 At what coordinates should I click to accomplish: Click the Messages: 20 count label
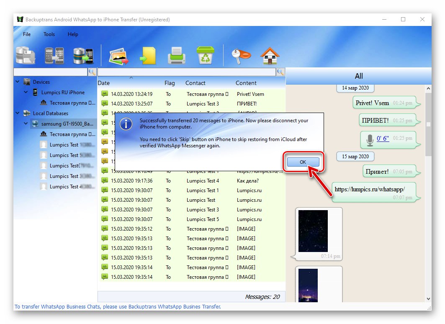262,297
